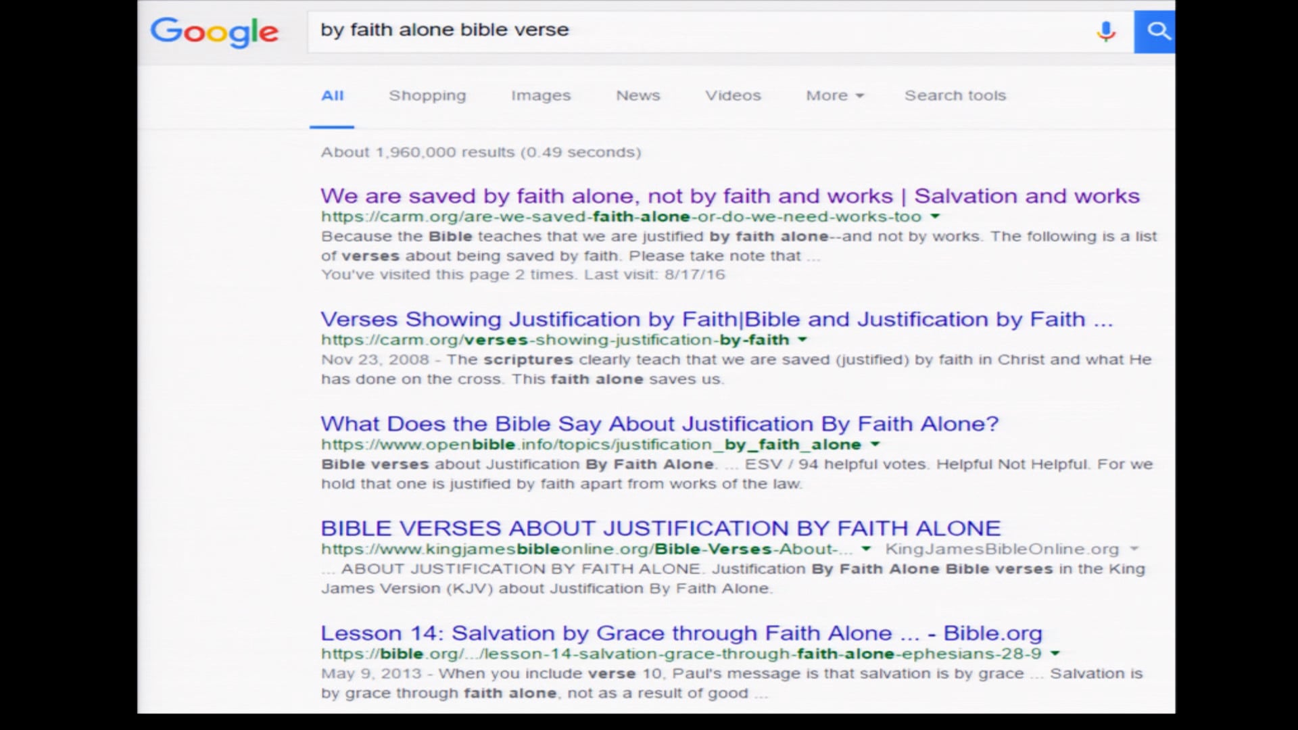Open Search tools options
Viewport: 1298px width, 730px height.
point(955,96)
